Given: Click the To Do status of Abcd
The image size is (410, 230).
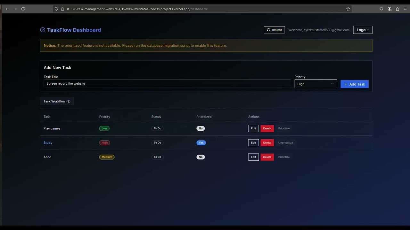Looking at the screenshot, I should [157, 157].
